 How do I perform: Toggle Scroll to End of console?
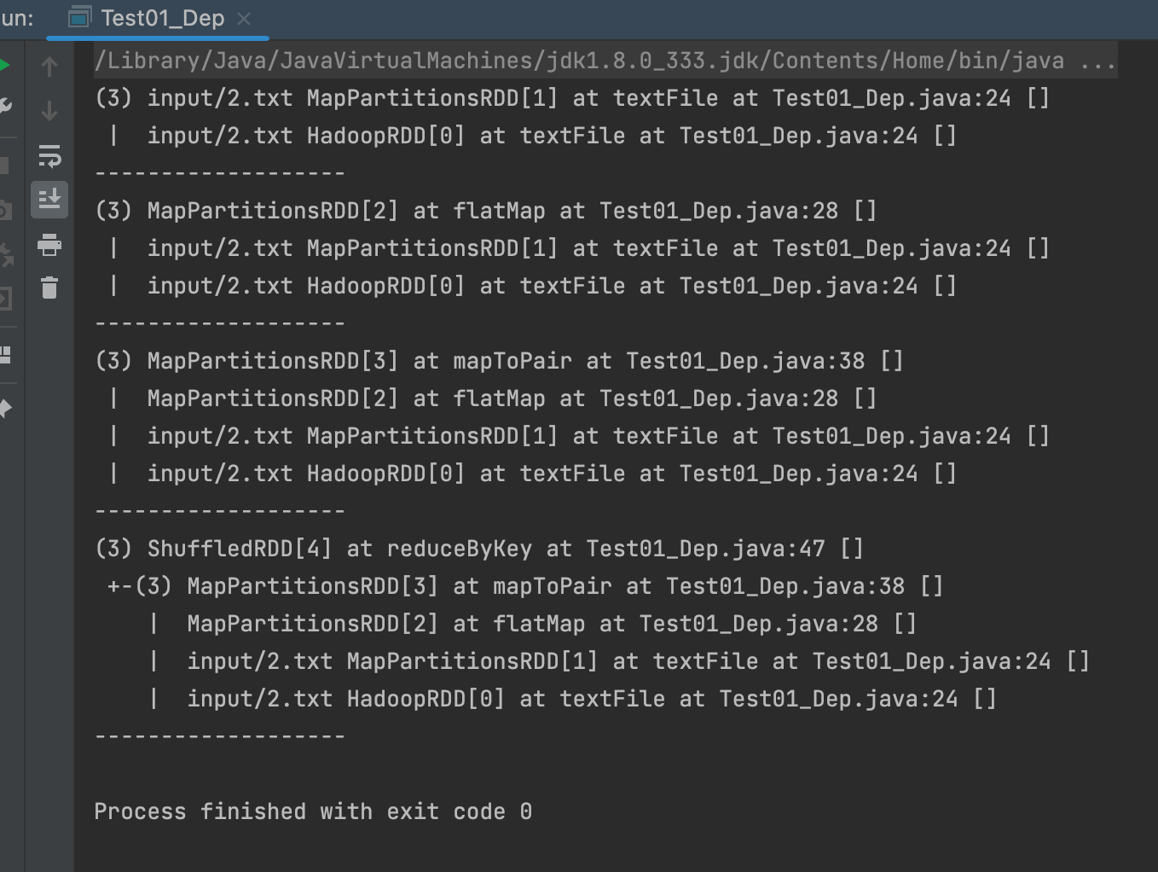[x=49, y=200]
